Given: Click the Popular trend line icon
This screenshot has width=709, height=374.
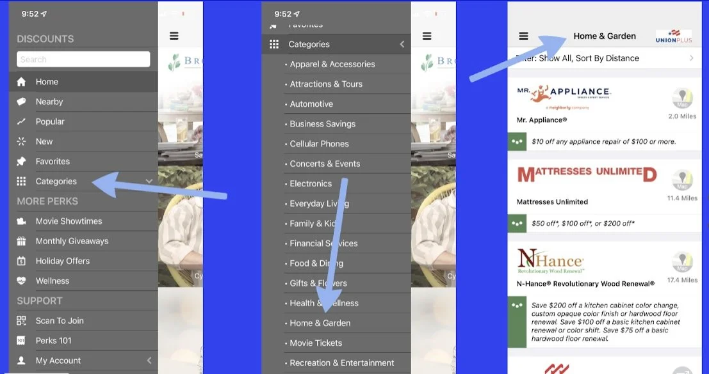Looking at the screenshot, I should point(21,121).
